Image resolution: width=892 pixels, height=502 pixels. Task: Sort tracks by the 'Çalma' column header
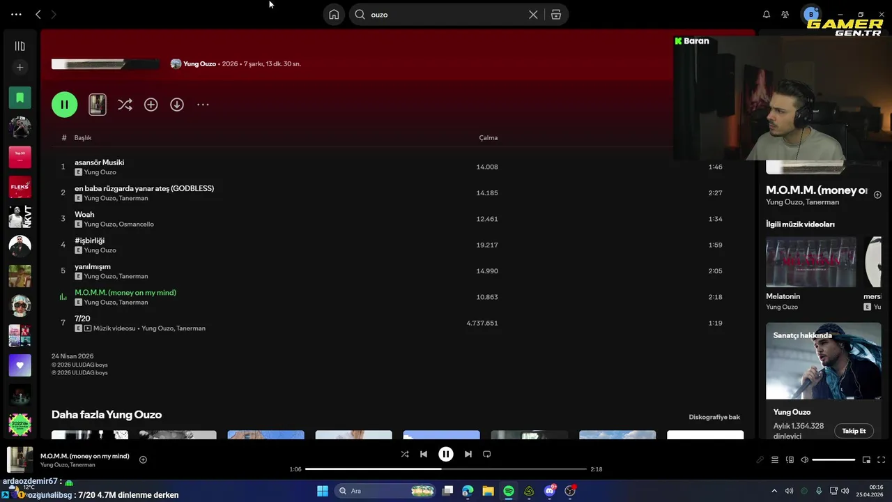pyautogui.click(x=488, y=138)
